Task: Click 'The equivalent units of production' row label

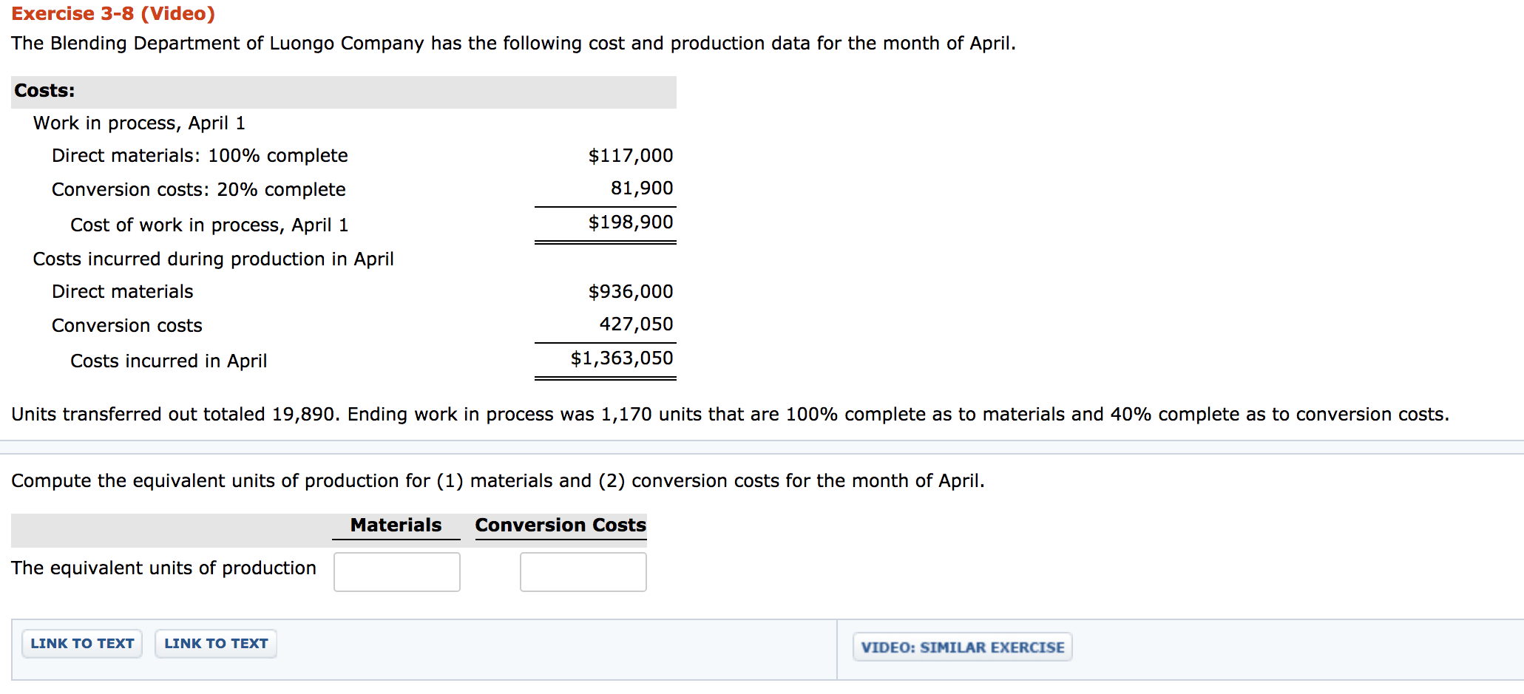Action: click(163, 568)
